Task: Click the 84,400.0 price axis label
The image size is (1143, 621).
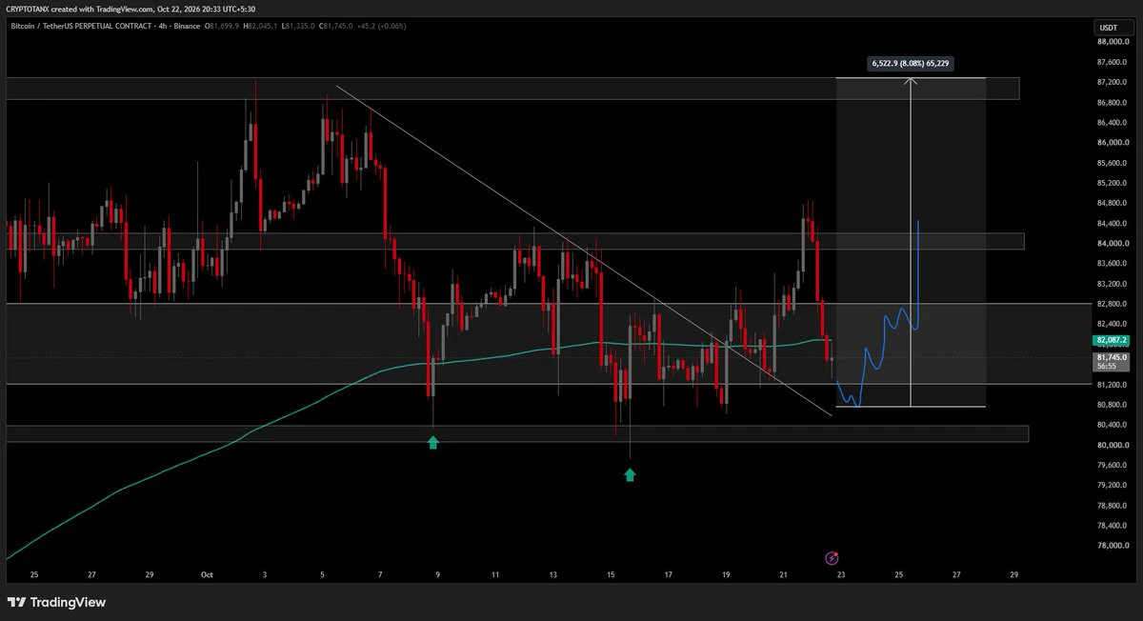Action: coord(1113,224)
